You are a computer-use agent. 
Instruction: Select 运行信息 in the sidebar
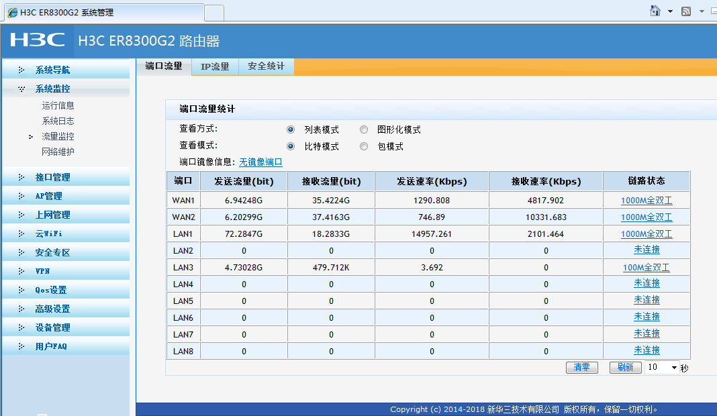coord(58,105)
